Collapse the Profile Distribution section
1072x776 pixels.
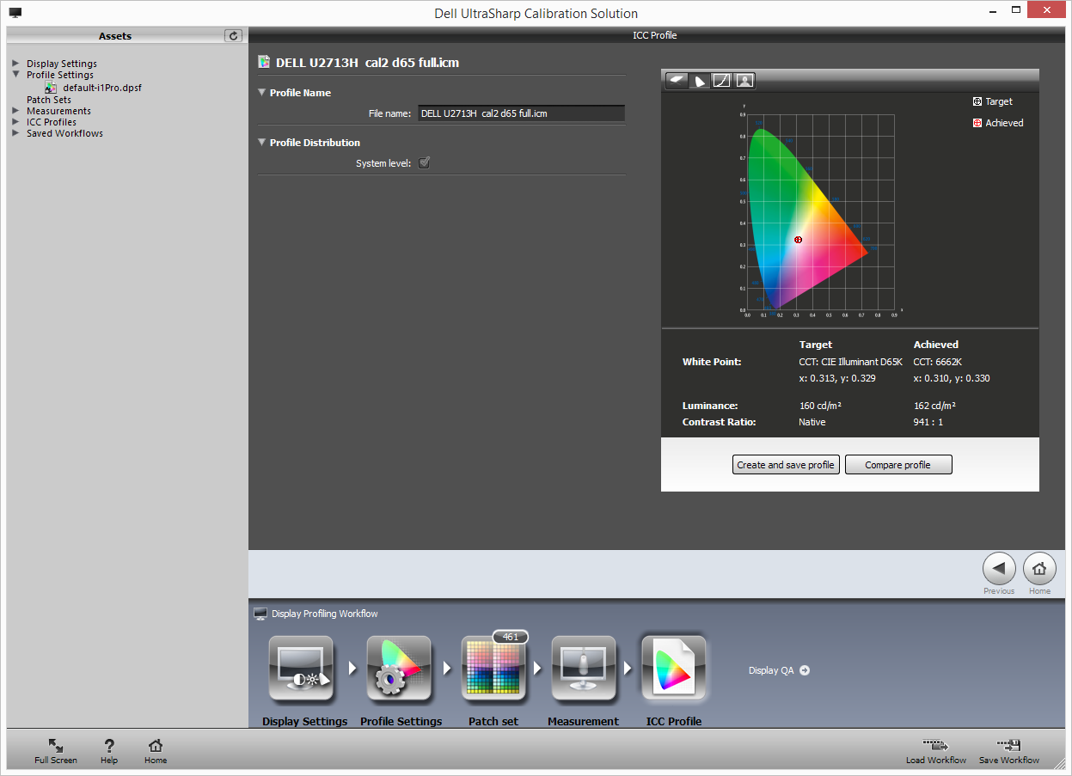(x=262, y=142)
